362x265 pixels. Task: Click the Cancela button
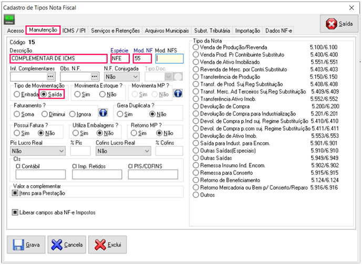coord(67,245)
